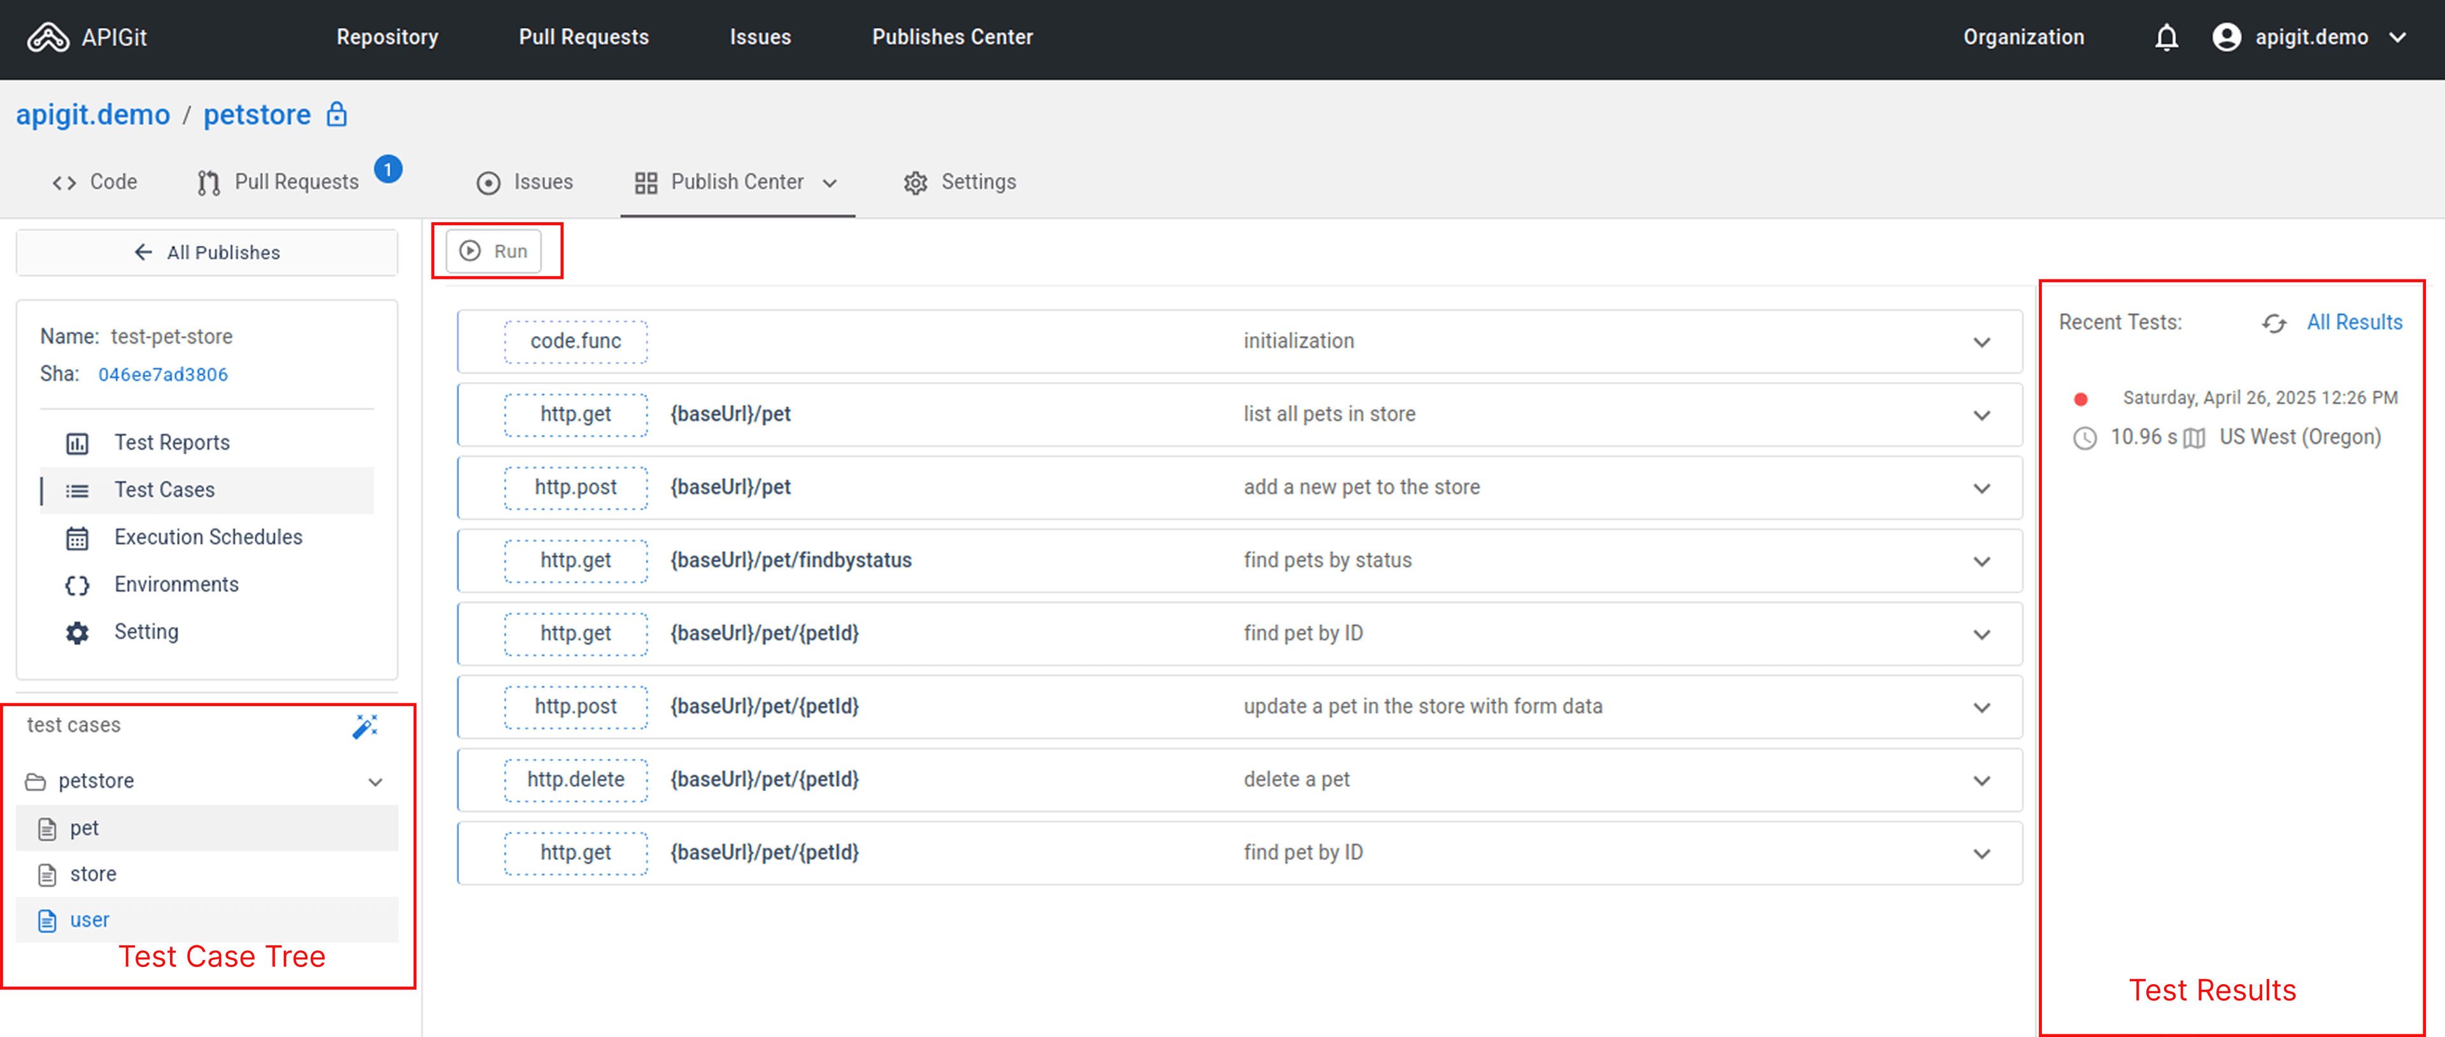Click the Execution Schedules calendar icon
Viewport: 2445px width, 1037px height.
point(77,538)
